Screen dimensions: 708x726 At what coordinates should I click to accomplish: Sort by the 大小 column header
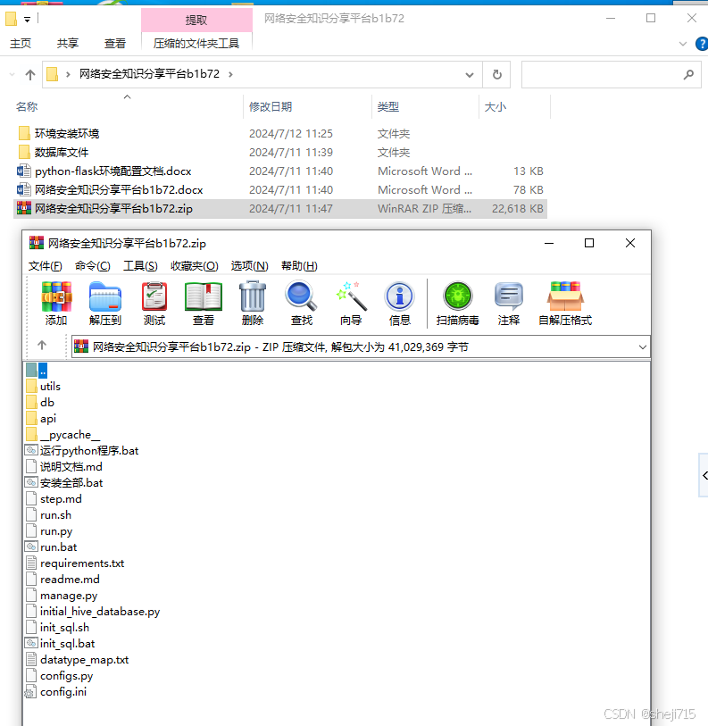tap(495, 107)
